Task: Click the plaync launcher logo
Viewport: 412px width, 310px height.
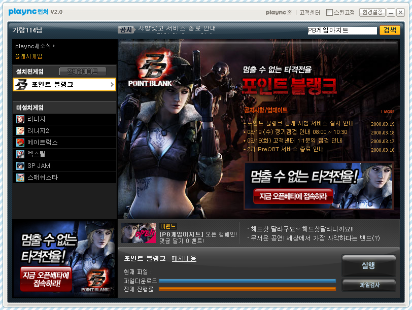Action: pyautogui.click(x=28, y=12)
